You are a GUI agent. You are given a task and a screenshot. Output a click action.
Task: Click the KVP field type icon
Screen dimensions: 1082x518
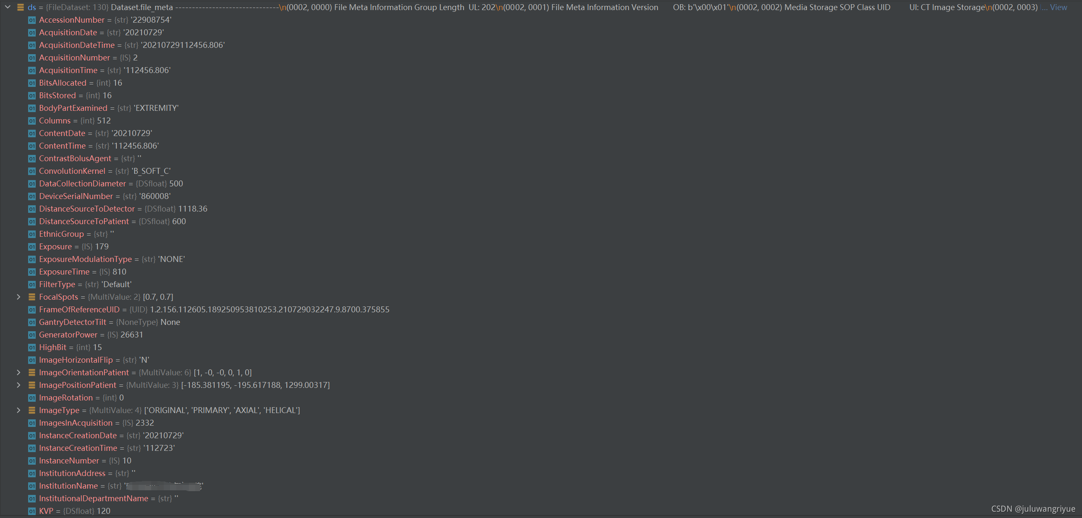point(31,511)
